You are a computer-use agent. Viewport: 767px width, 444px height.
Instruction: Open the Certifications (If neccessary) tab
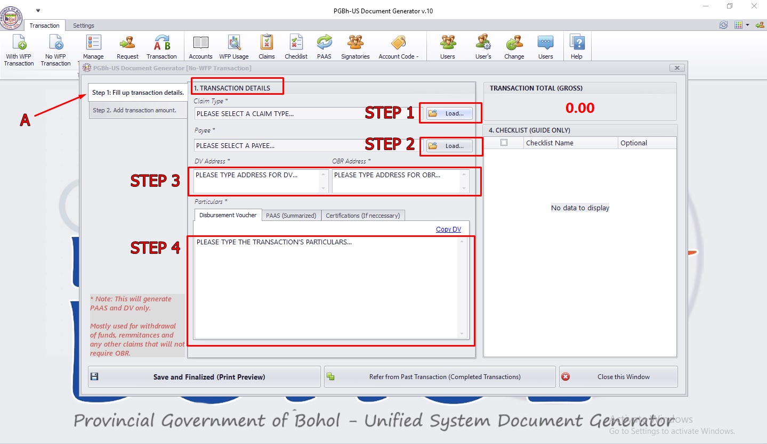(362, 215)
